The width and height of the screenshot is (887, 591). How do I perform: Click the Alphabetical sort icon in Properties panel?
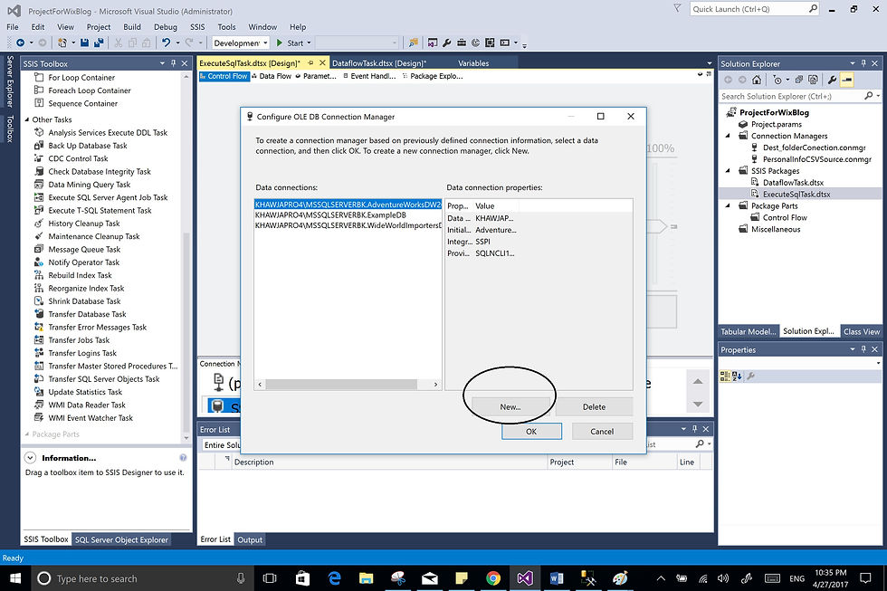click(x=737, y=377)
